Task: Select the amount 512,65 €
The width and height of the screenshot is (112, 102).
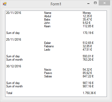Action: click(88, 43)
